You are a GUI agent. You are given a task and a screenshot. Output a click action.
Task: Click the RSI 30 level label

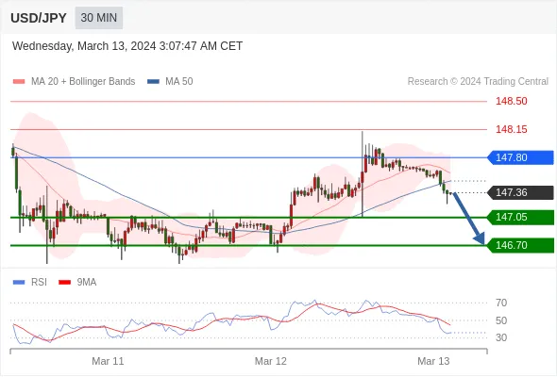coord(501,337)
